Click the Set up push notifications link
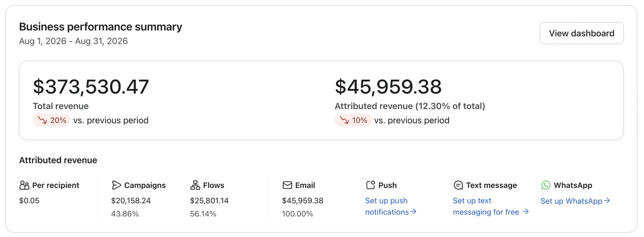Screen dimensions: 644x237 pyautogui.click(x=391, y=207)
